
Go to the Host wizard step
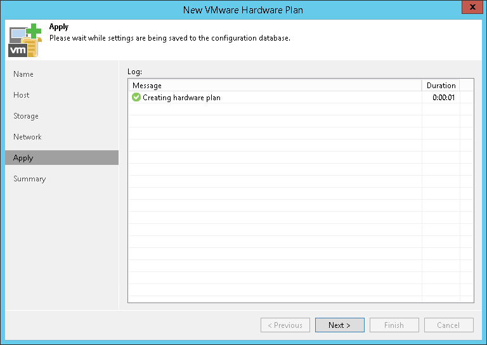[21, 95]
